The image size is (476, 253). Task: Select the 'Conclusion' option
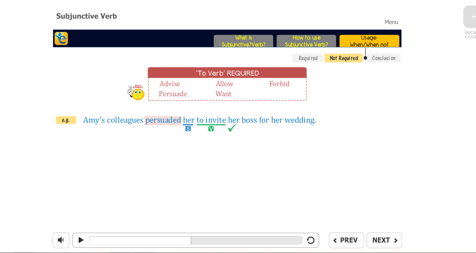tap(384, 58)
